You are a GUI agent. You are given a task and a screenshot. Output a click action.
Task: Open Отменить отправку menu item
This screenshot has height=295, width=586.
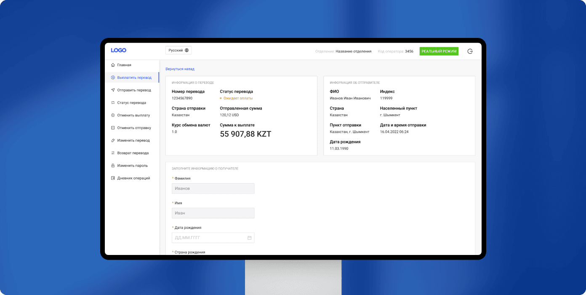pyautogui.click(x=134, y=128)
